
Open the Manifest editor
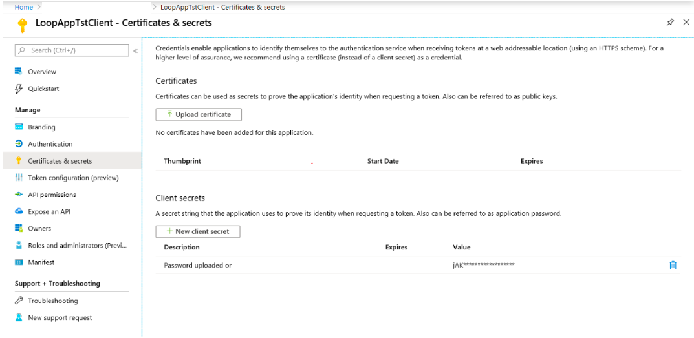tap(41, 262)
